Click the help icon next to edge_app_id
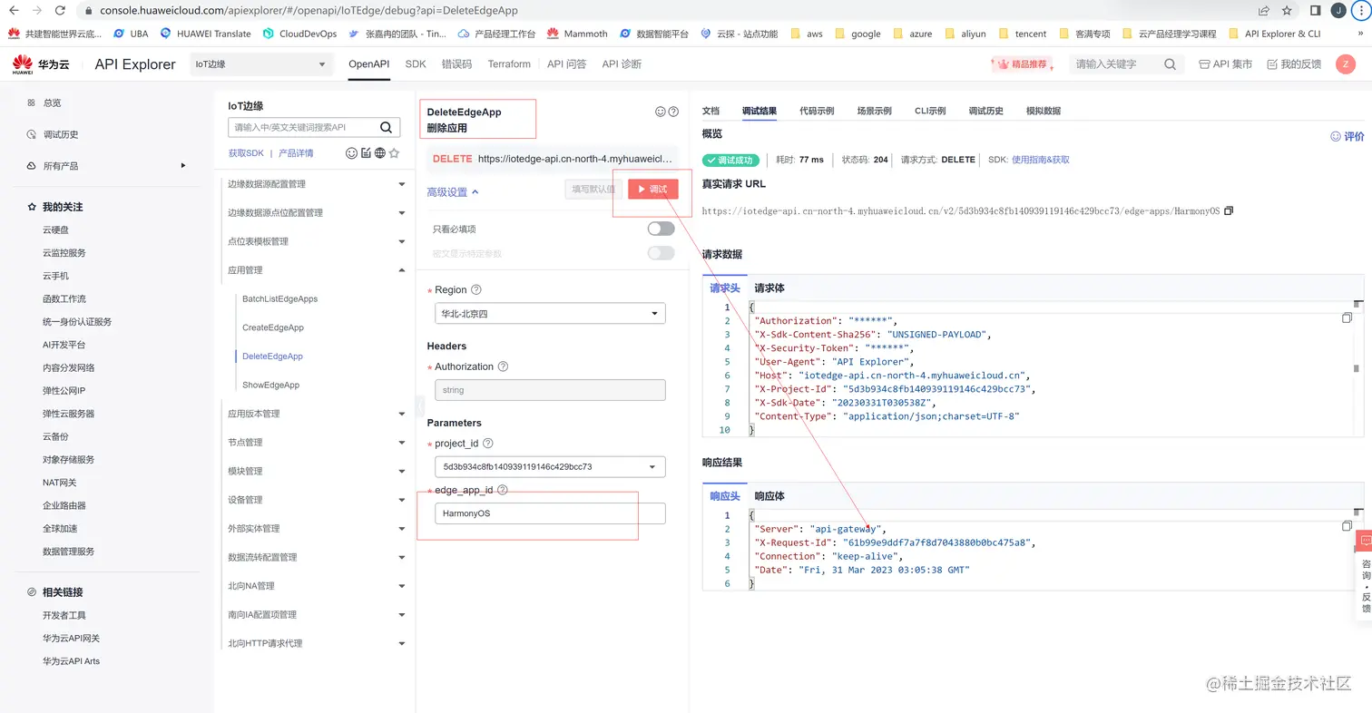Image resolution: width=1372 pixels, height=713 pixels. click(x=502, y=490)
